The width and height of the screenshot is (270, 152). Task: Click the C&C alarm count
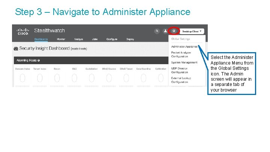pos(74,78)
